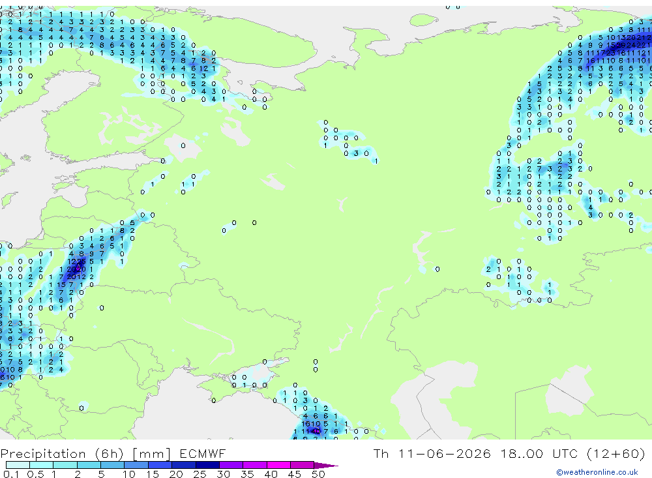Select the dark navy swatch between 25 and 30
This screenshot has width=652, height=478.
207,465
